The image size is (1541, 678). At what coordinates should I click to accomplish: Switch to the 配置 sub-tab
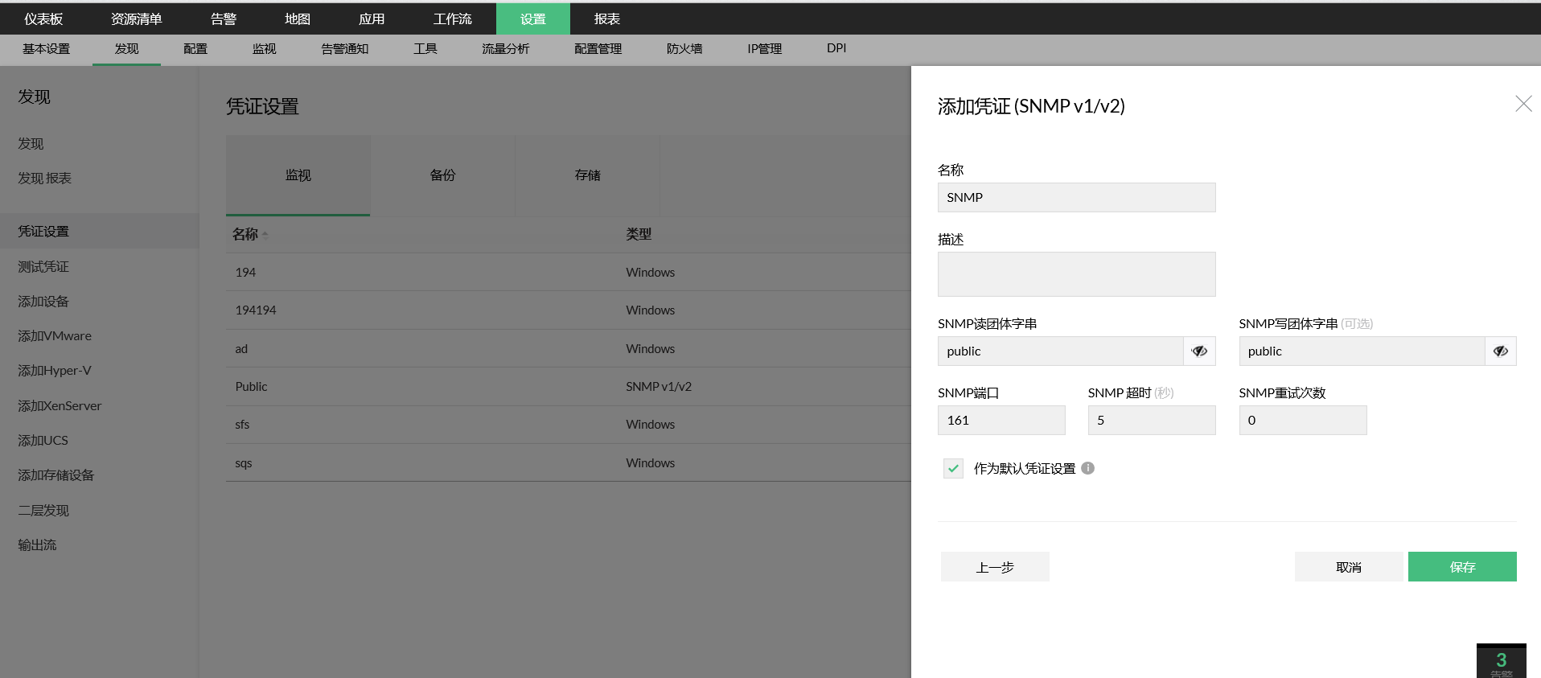click(195, 49)
